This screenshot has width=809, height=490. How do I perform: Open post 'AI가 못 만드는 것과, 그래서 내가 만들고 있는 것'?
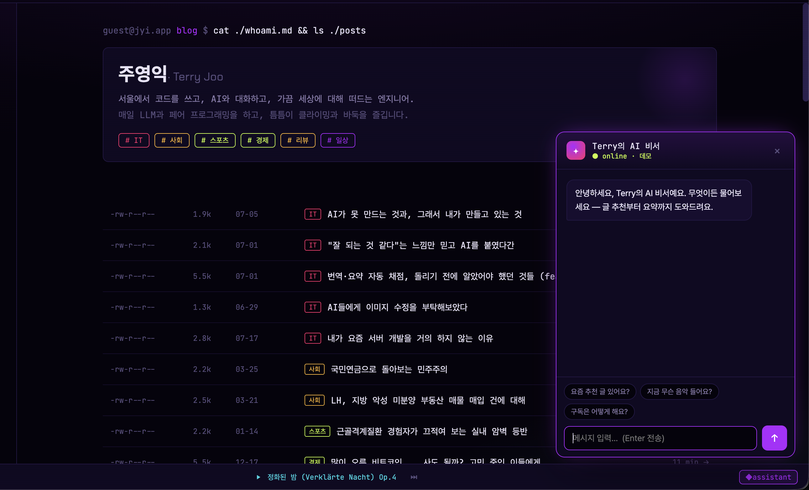[x=425, y=214]
